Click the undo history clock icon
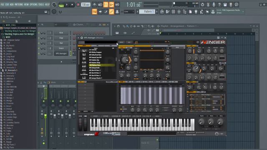 click(x=202, y=5)
